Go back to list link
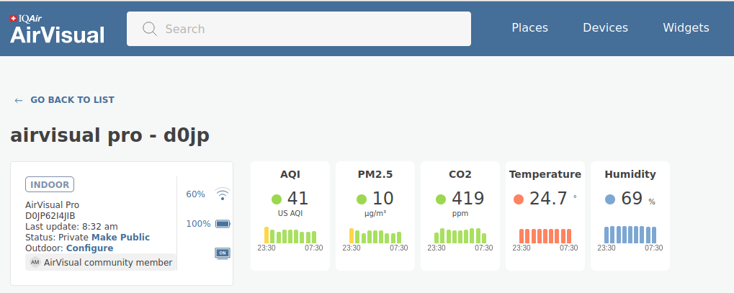This screenshot has height=293, width=734. (72, 99)
